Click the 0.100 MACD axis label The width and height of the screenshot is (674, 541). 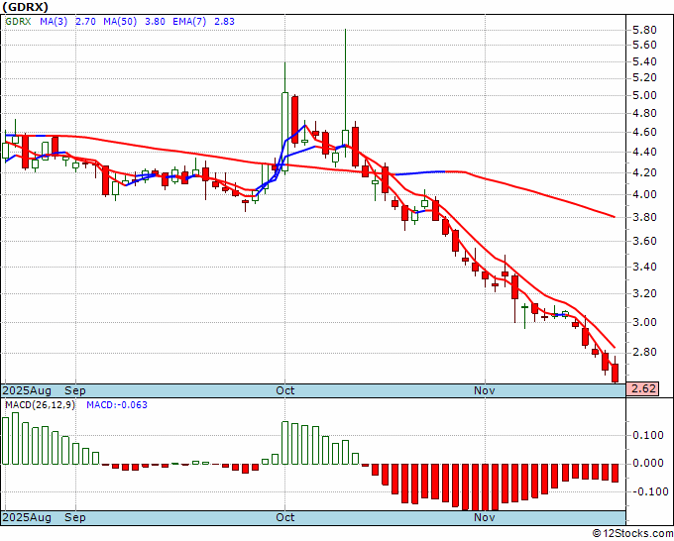click(648, 435)
